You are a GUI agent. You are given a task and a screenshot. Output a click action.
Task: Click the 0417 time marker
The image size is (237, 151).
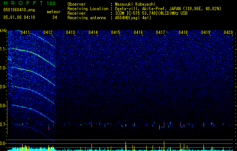pos(161,32)
